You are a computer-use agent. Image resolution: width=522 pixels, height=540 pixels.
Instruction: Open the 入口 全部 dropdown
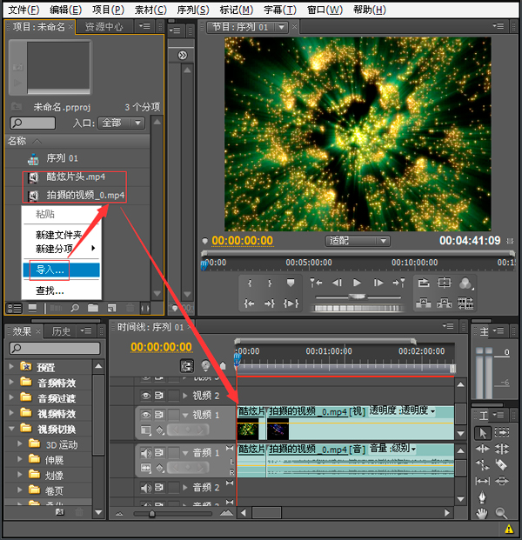(x=121, y=123)
